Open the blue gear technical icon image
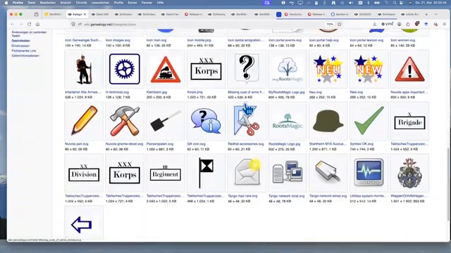This screenshot has height=253, width=451. coord(125,69)
